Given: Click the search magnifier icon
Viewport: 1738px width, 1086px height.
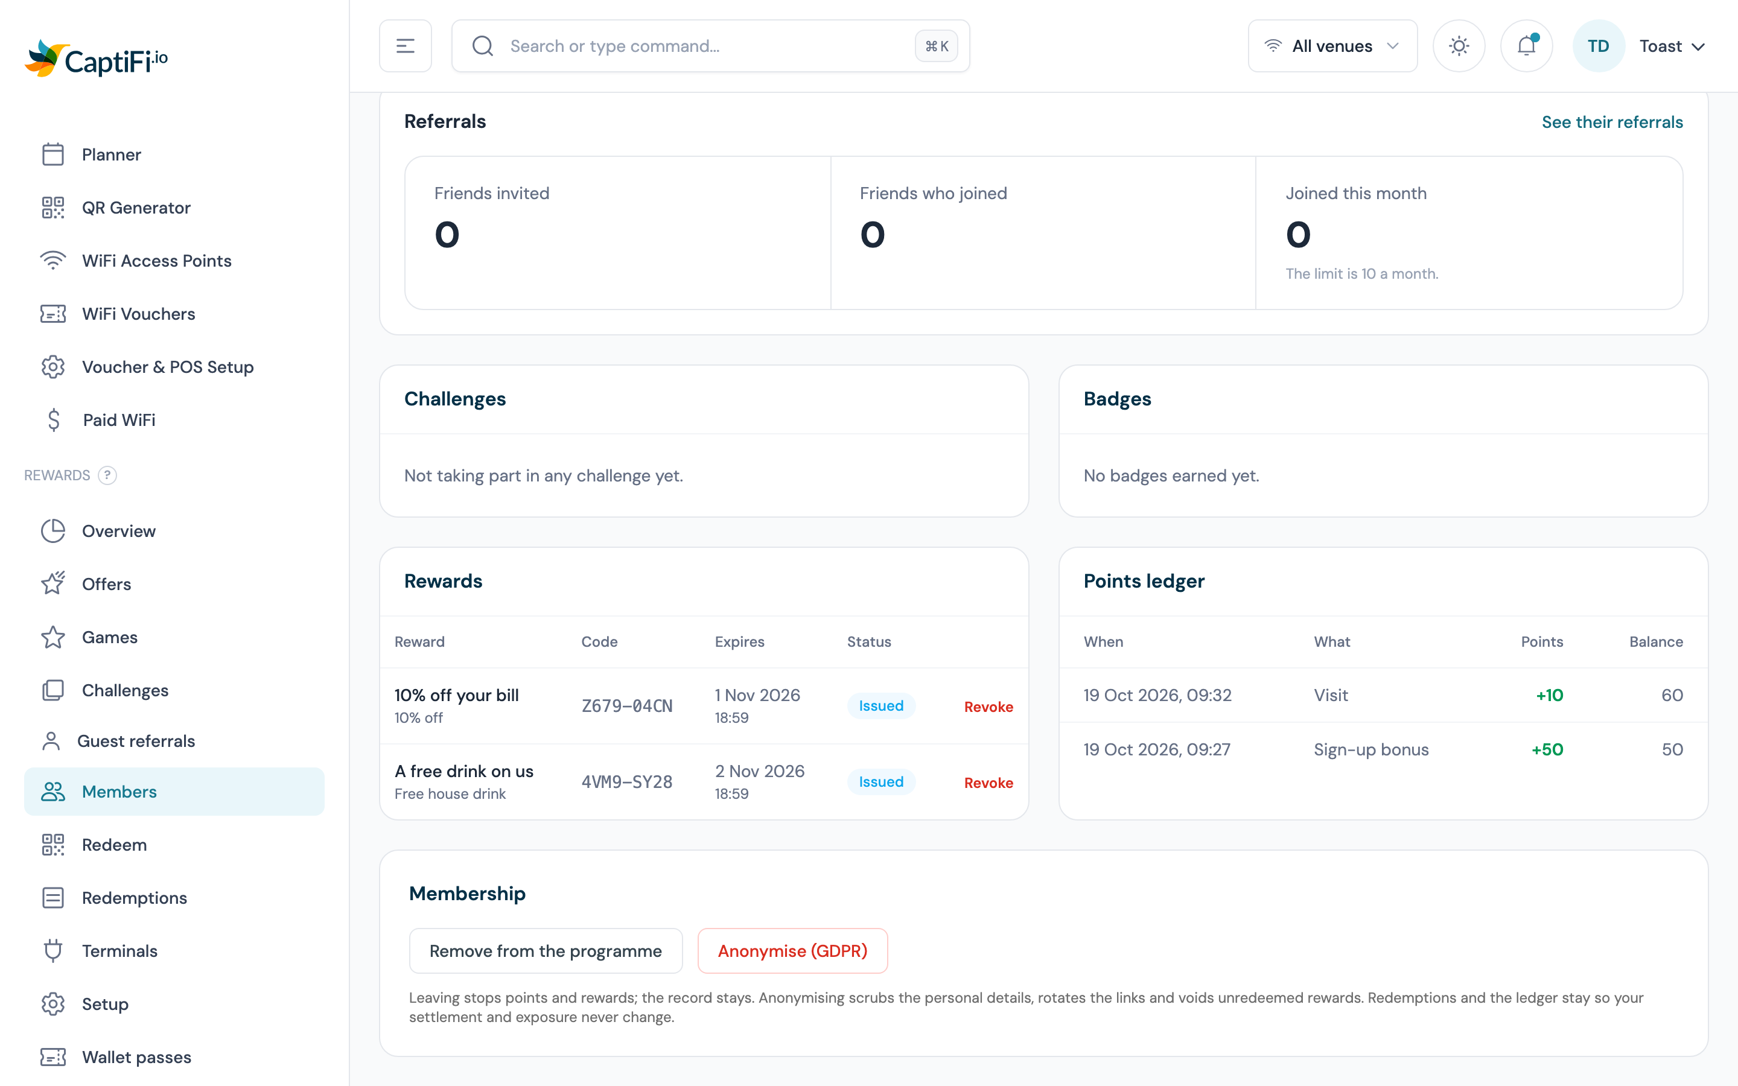Looking at the screenshot, I should 483,46.
